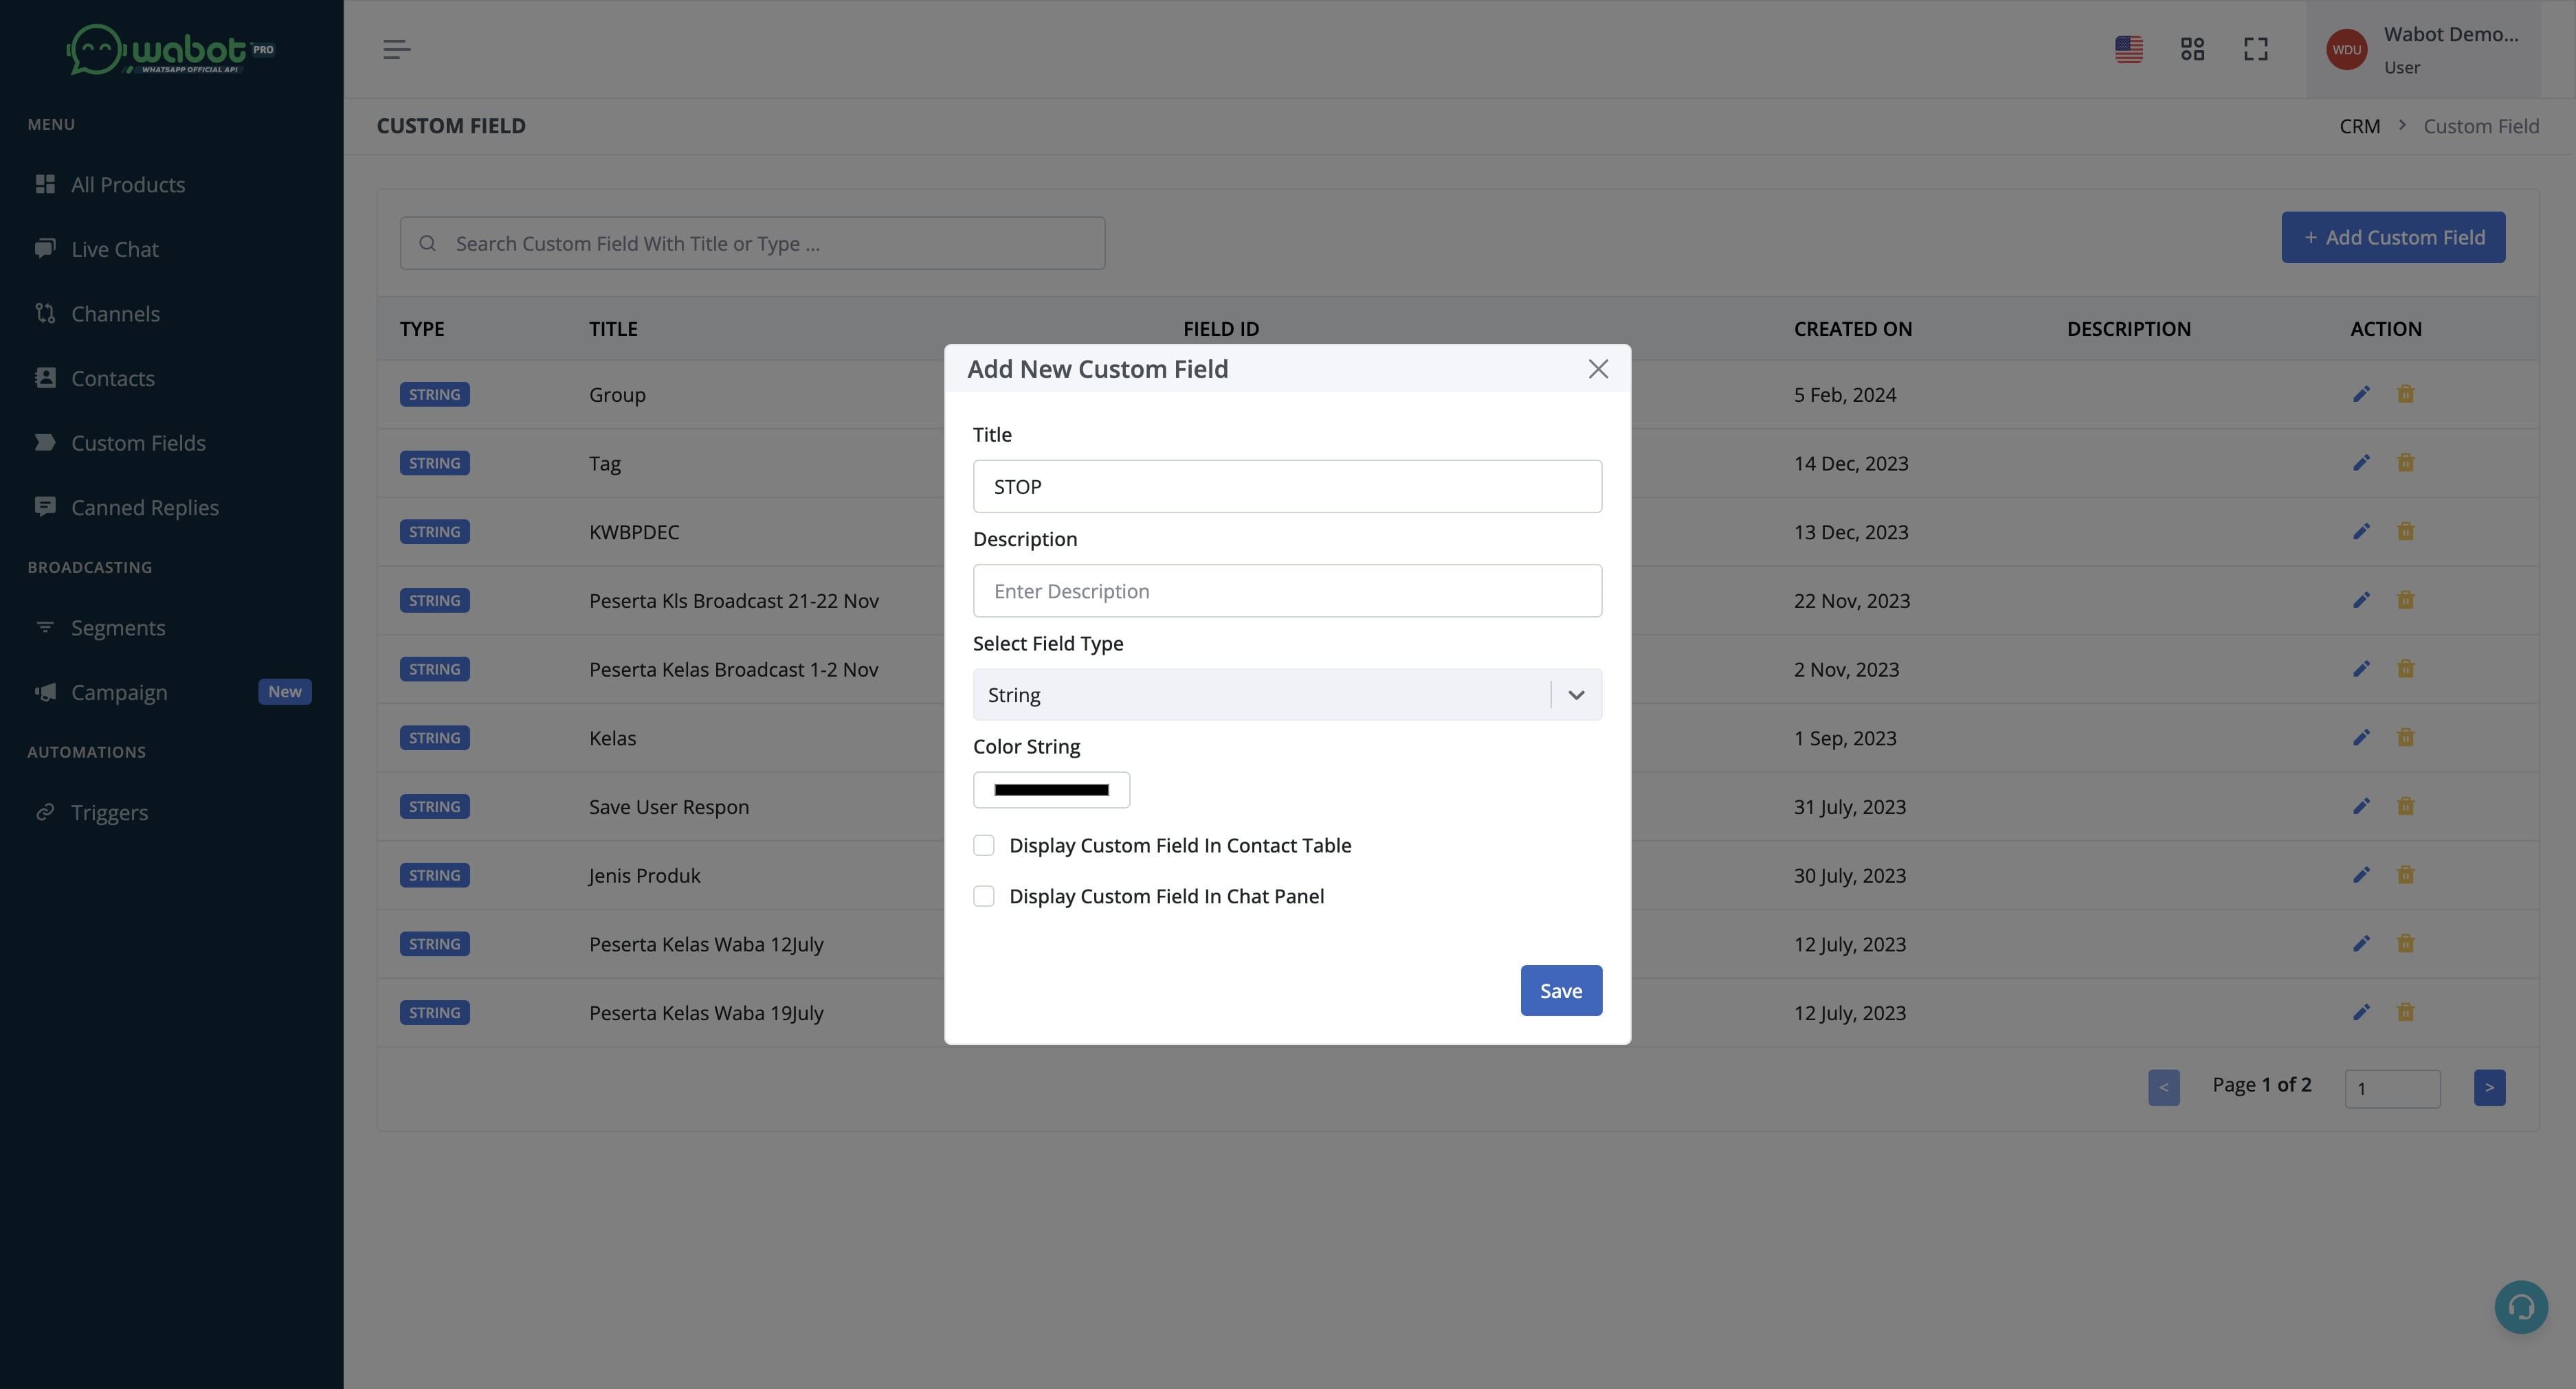The image size is (2576, 1389).
Task: Open Segments under Broadcasting
Action: pyautogui.click(x=118, y=628)
